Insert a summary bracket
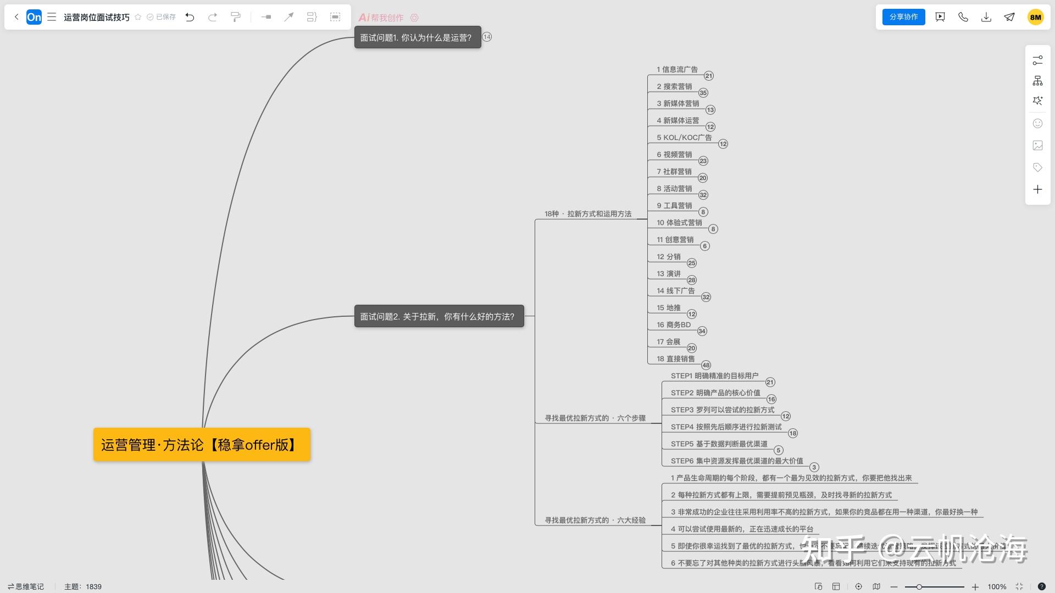 point(312,17)
